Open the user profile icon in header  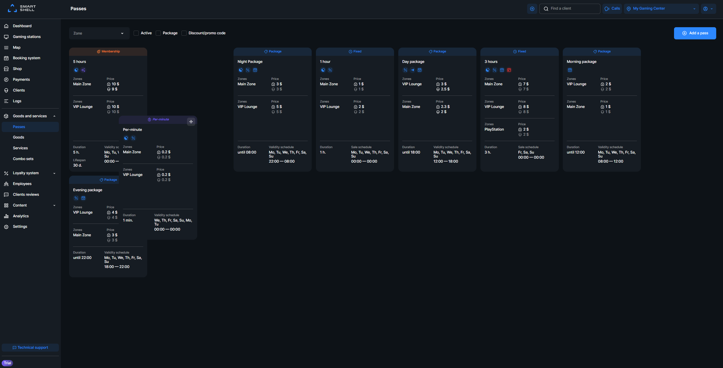708,9
